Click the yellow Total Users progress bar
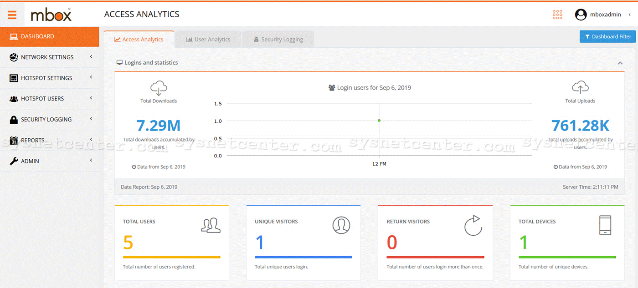 171,257
